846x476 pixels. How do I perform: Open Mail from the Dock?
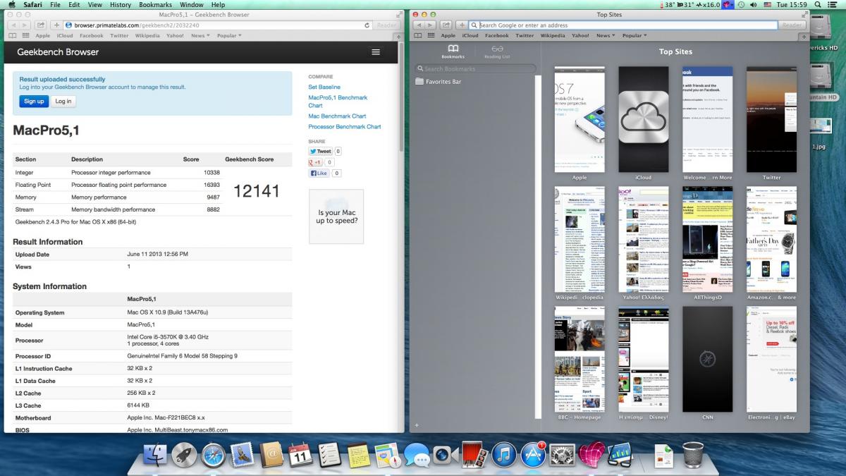click(242, 456)
